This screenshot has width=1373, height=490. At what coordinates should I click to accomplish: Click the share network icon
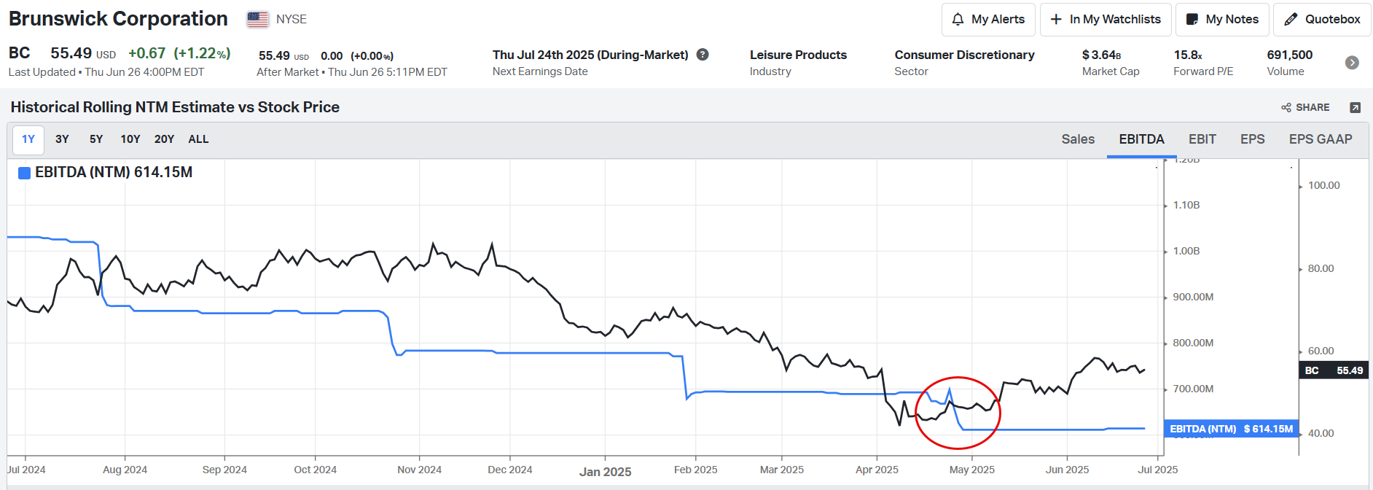coord(1286,108)
